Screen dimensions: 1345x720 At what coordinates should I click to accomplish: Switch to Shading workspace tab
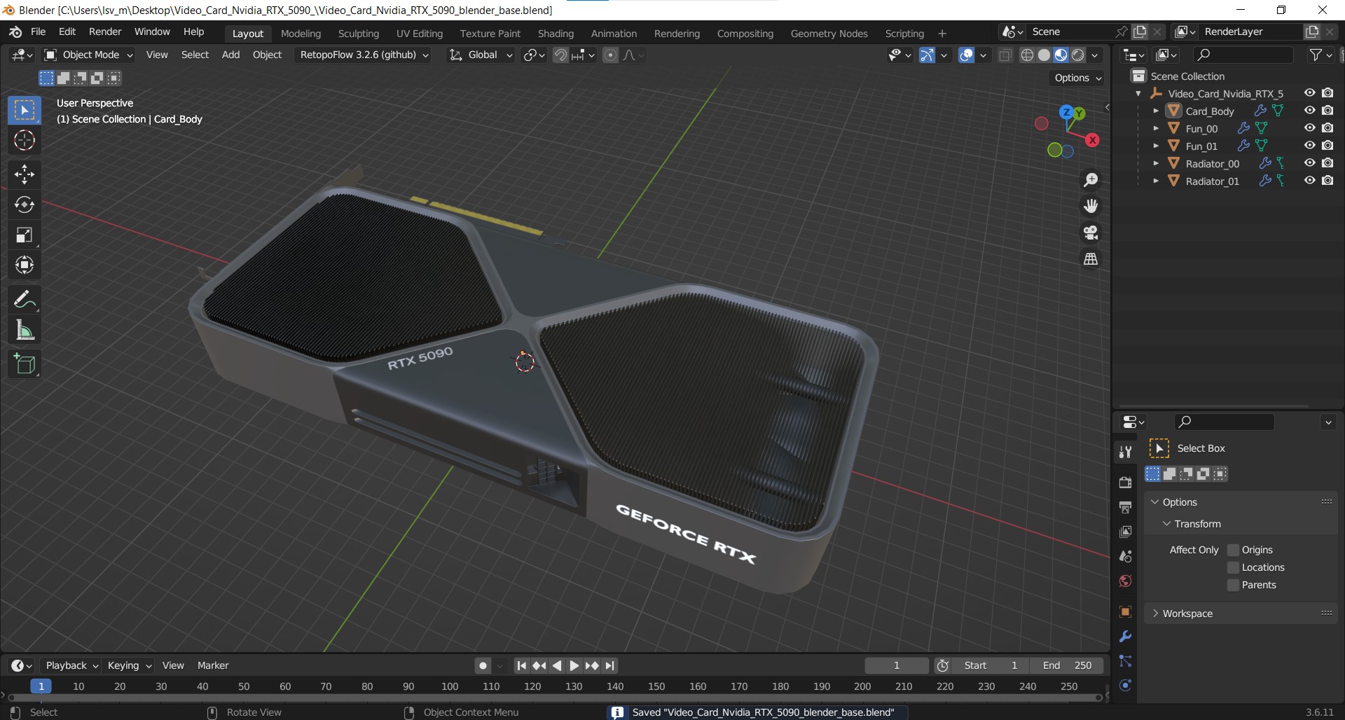pyautogui.click(x=556, y=34)
